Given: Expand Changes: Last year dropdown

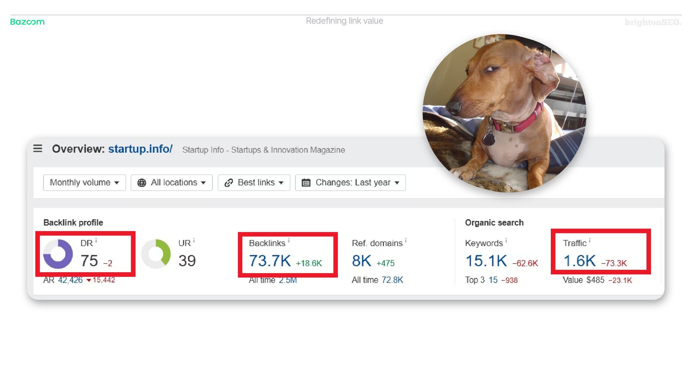Looking at the screenshot, I should click(350, 183).
